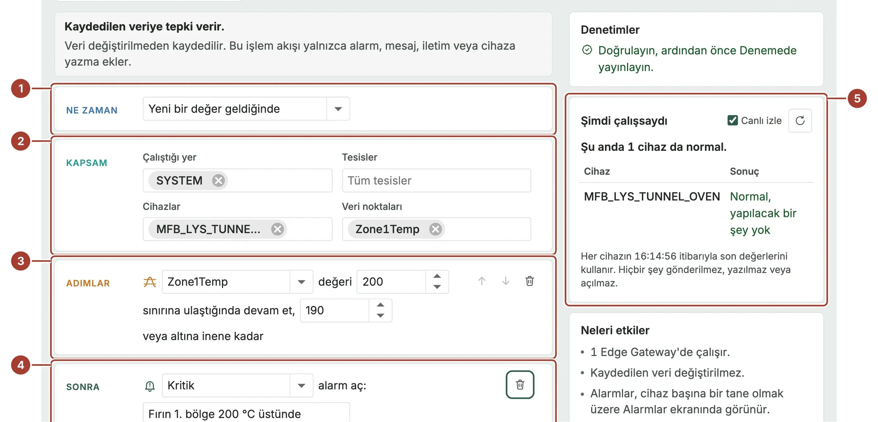
Task: Click the refresh icon next to Canlı izle
Action: pos(800,121)
